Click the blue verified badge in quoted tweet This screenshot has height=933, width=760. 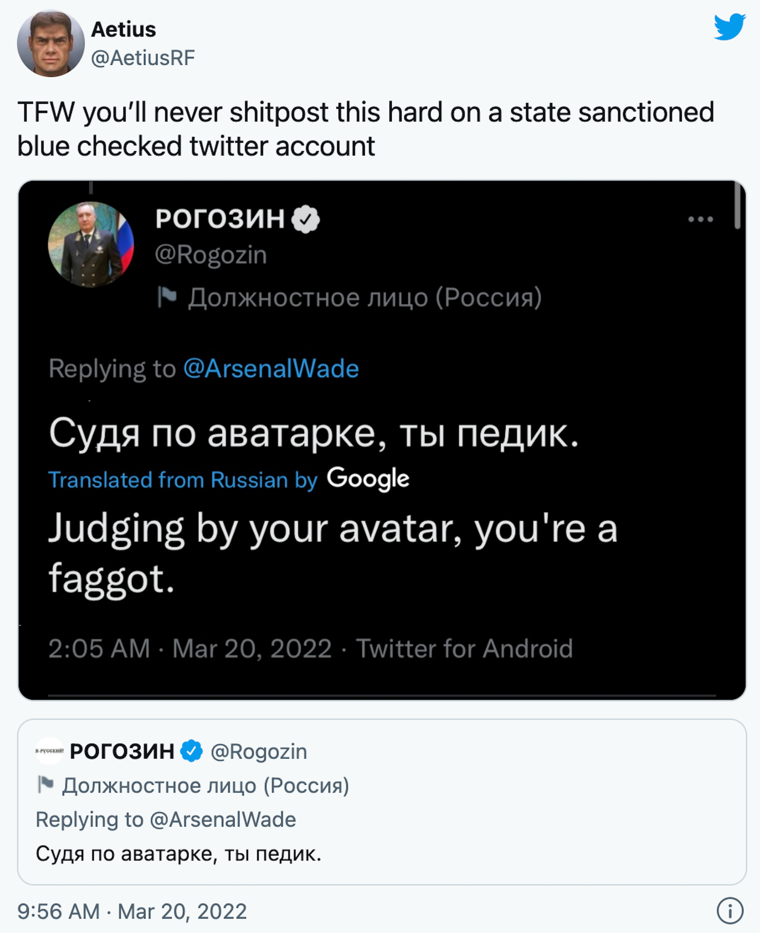pyautogui.click(x=192, y=751)
